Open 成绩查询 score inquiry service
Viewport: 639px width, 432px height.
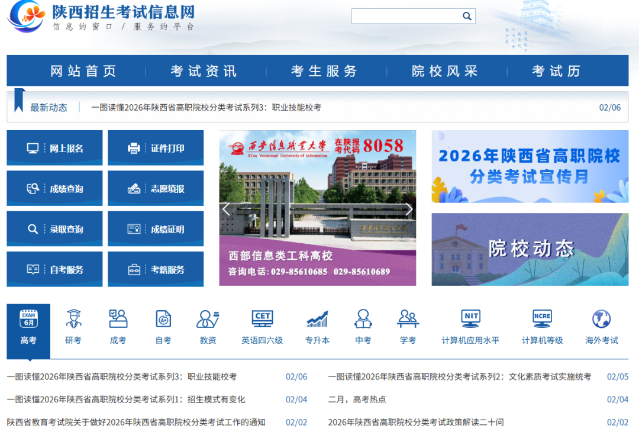[54, 188]
